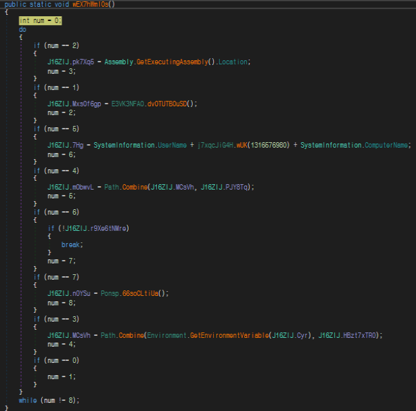Click SystemInformation before ComputerName
This screenshot has height=411, width=416.
[331, 145]
